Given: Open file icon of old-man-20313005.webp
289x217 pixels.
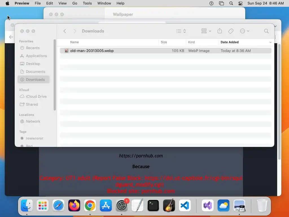Looking at the screenshot, I should pos(67,51).
